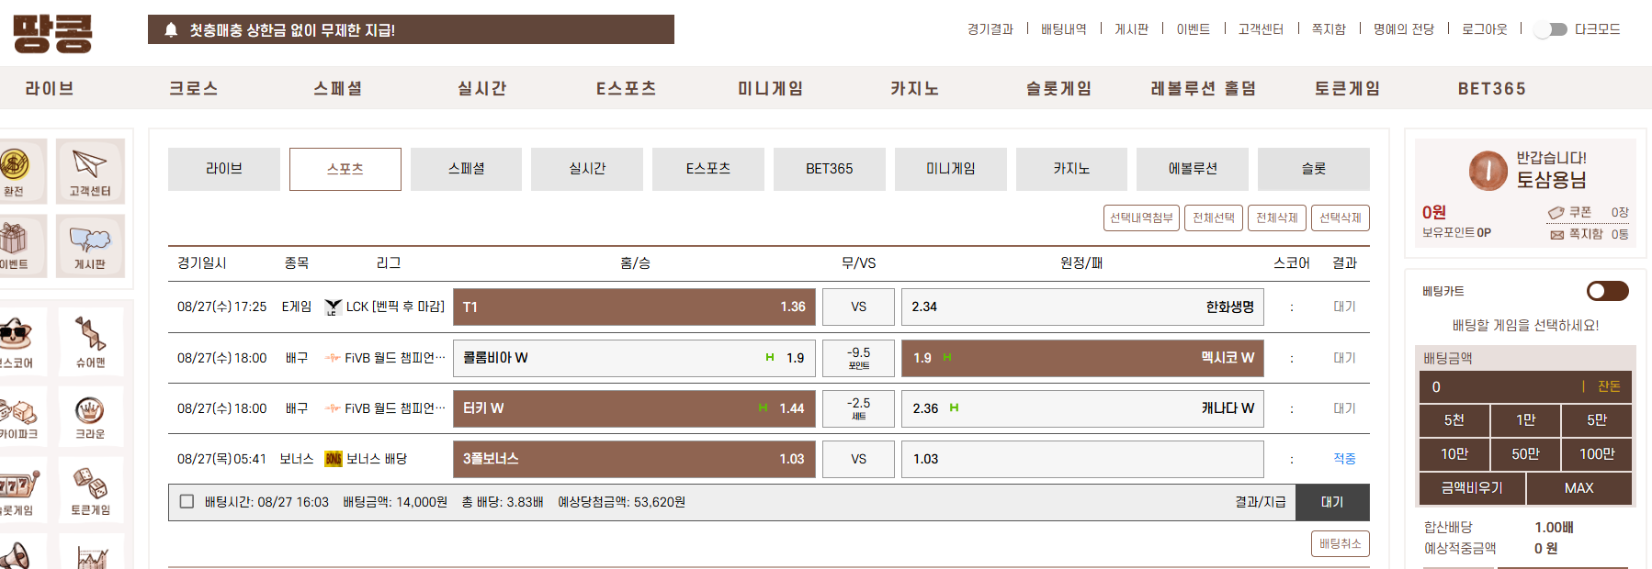This screenshot has width=1652, height=569.
Task: Open 슬롯게임 in main navigation
Action: (1059, 88)
